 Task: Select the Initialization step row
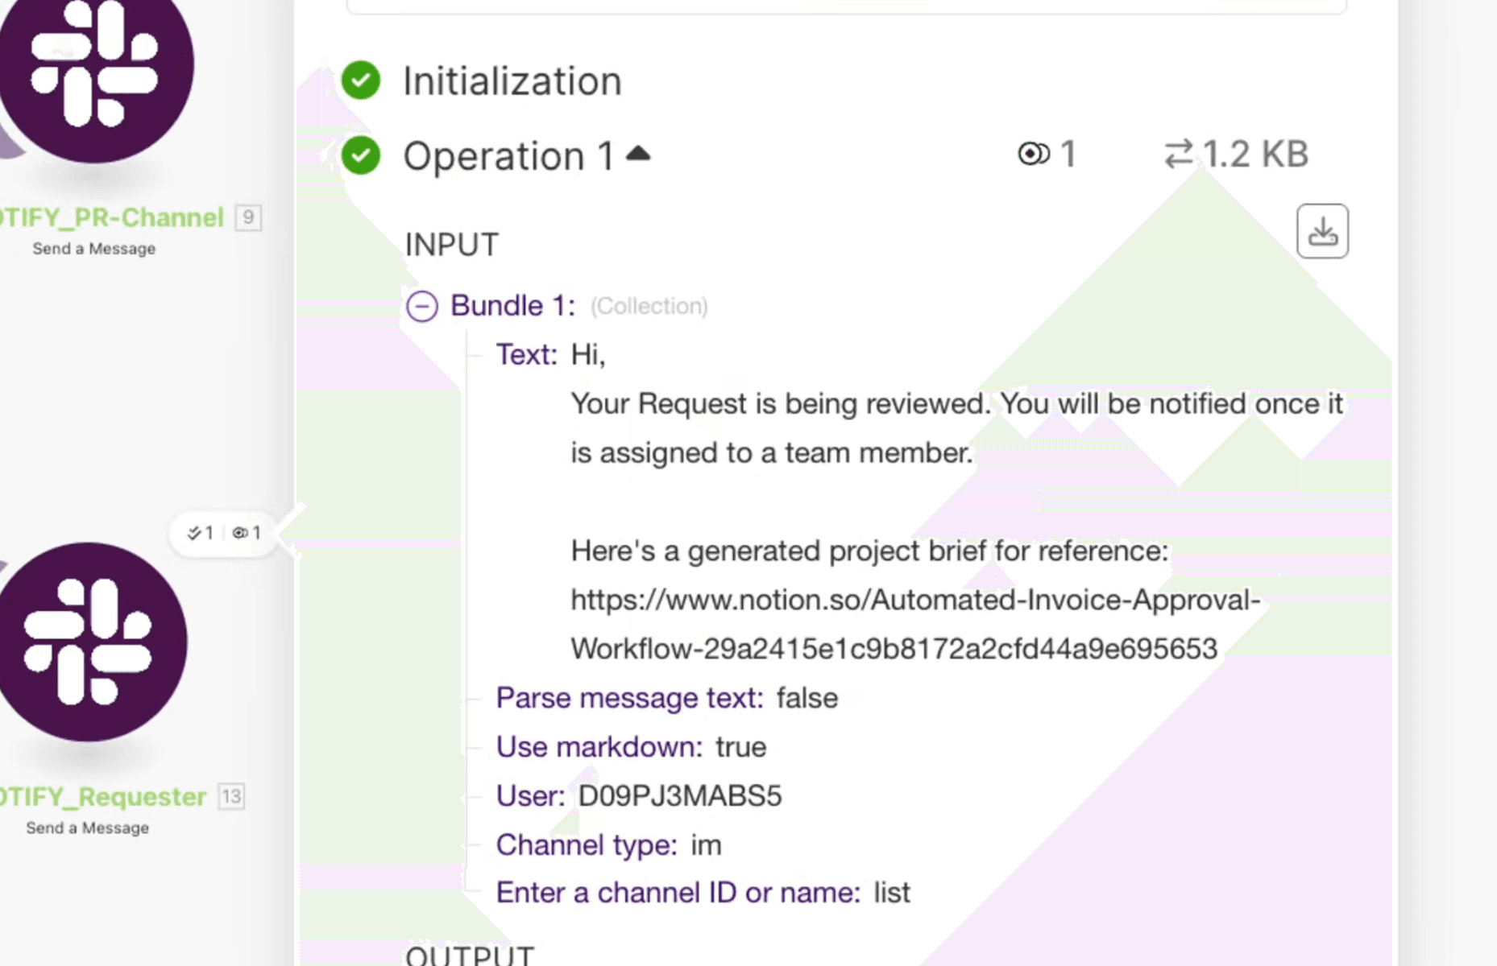click(x=512, y=81)
